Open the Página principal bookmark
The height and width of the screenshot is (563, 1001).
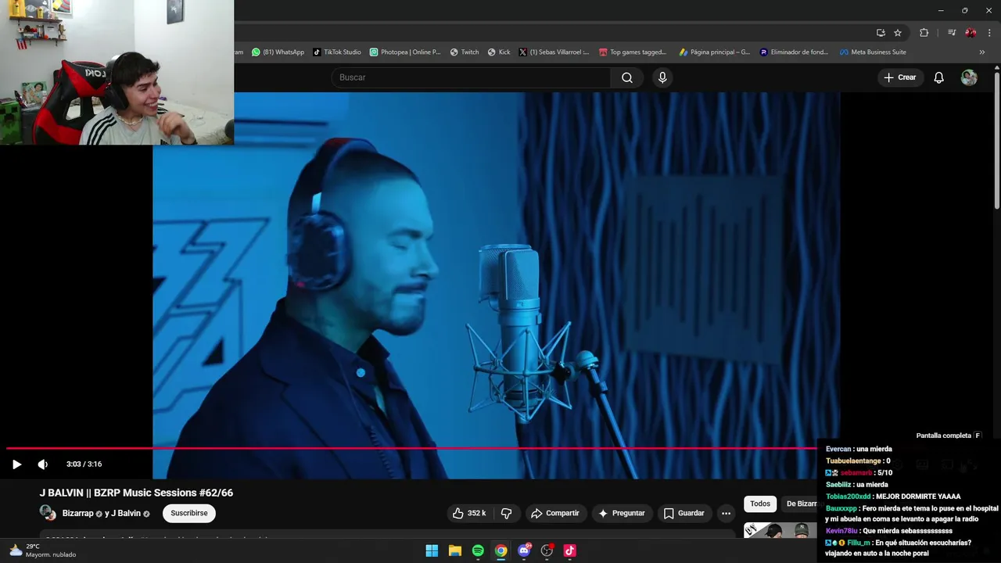(x=715, y=52)
